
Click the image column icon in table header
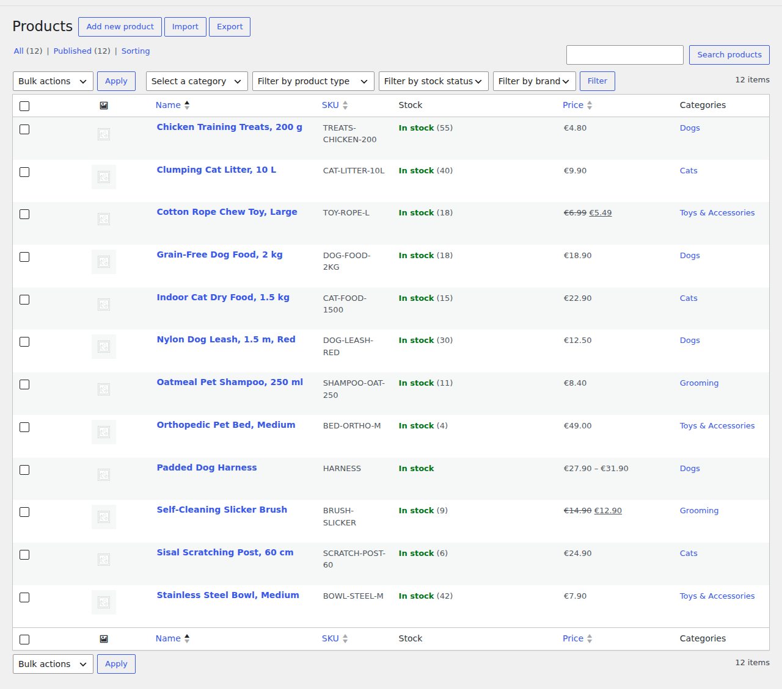[104, 106]
